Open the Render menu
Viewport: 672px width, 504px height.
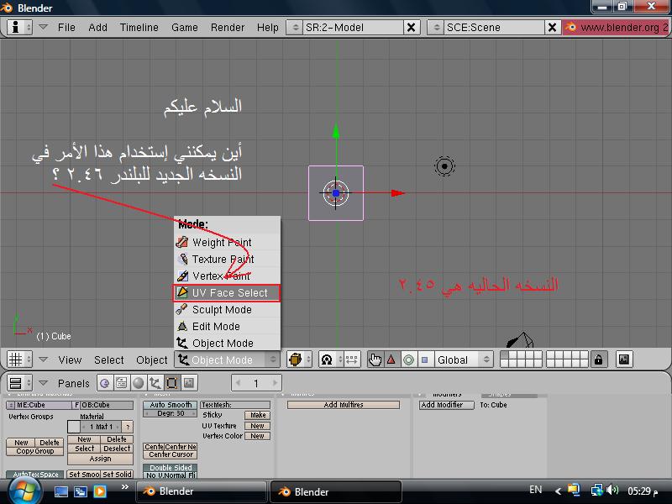coord(228,28)
